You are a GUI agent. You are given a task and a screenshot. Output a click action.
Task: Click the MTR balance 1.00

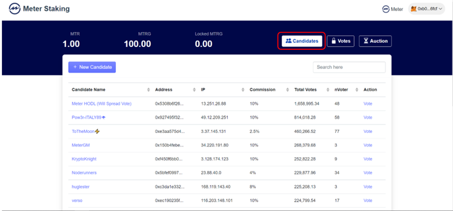click(x=71, y=44)
